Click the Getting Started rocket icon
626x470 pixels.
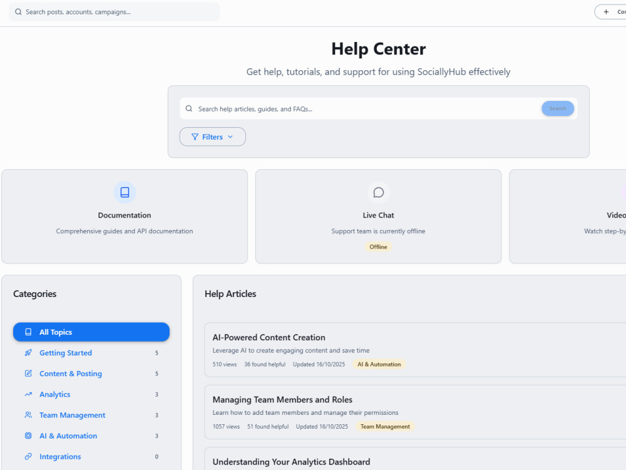(x=28, y=353)
